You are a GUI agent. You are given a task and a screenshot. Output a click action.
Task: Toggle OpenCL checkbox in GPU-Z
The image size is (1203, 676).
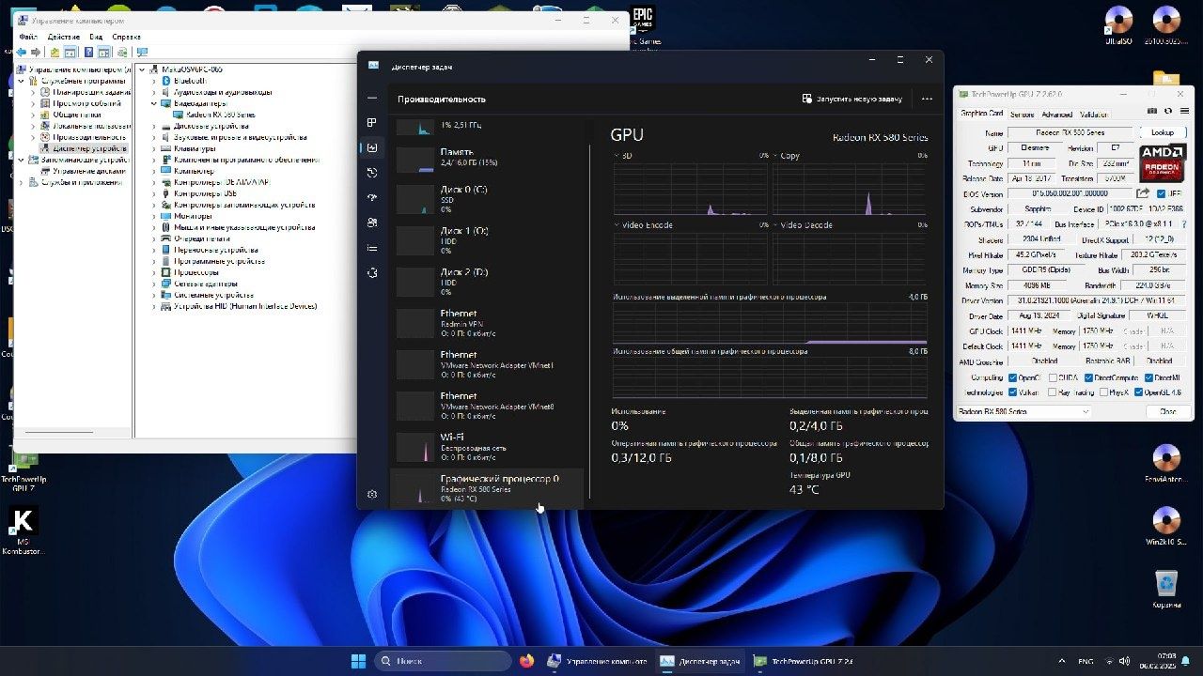tap(1011, 377)
